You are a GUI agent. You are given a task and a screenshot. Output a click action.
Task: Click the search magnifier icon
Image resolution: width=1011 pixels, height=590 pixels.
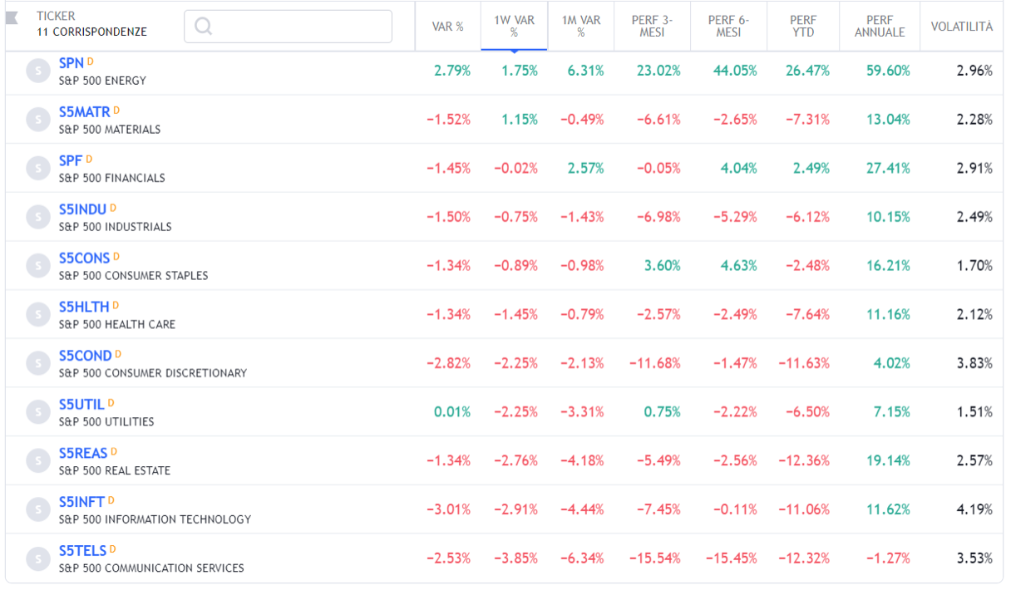203,27
